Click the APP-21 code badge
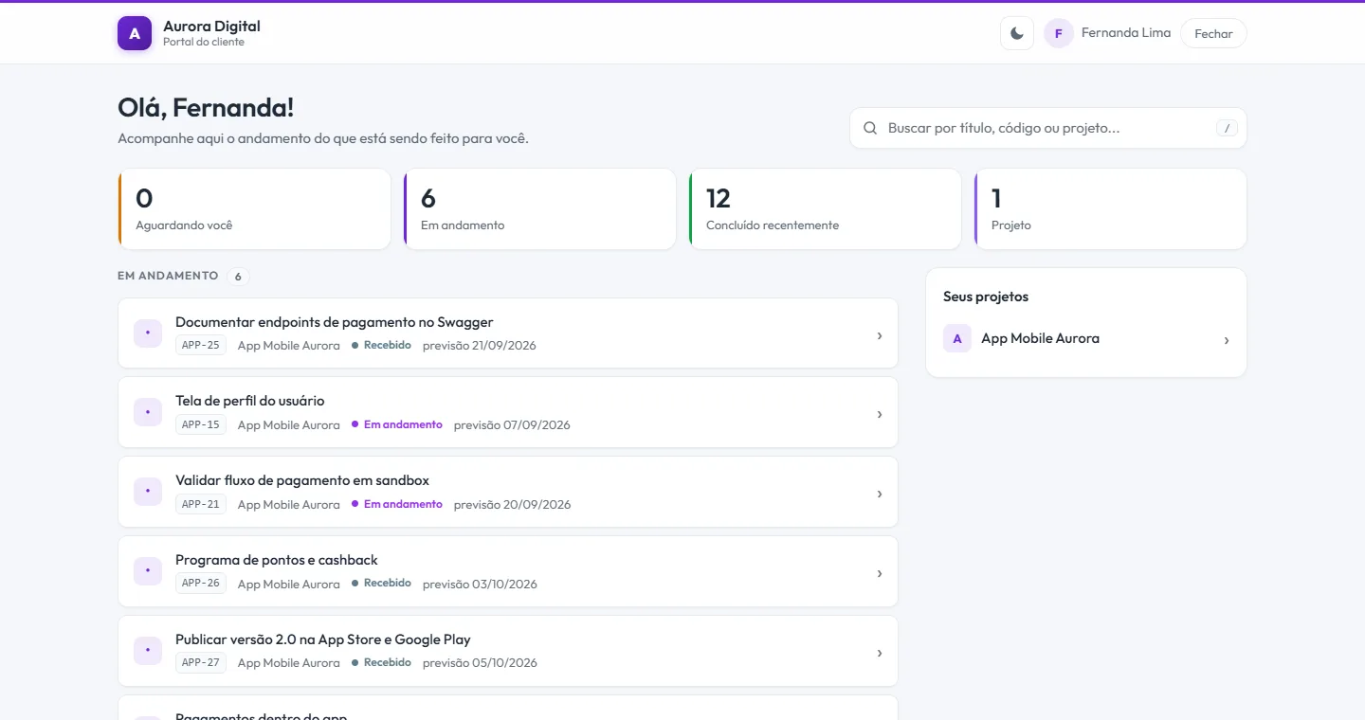 click(x=201, y=504)
